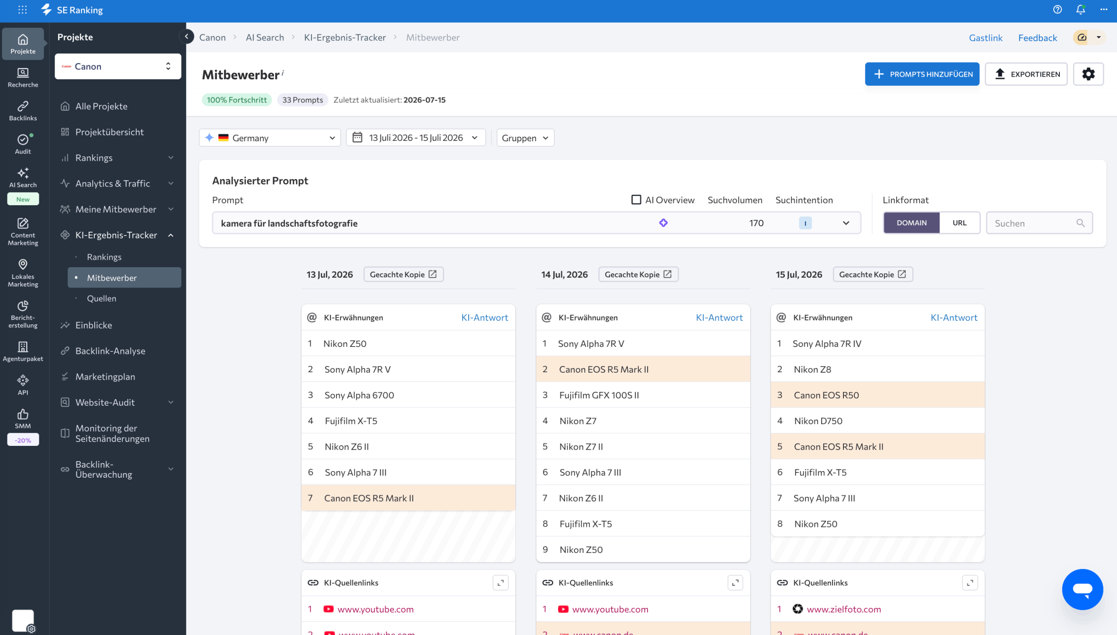Image resolution: width=1117 pixels, height=635 pixels.
Task: Open Gecachte Kopie for 13 Jul
Action: pyautogui.click(x=403, y=274)
